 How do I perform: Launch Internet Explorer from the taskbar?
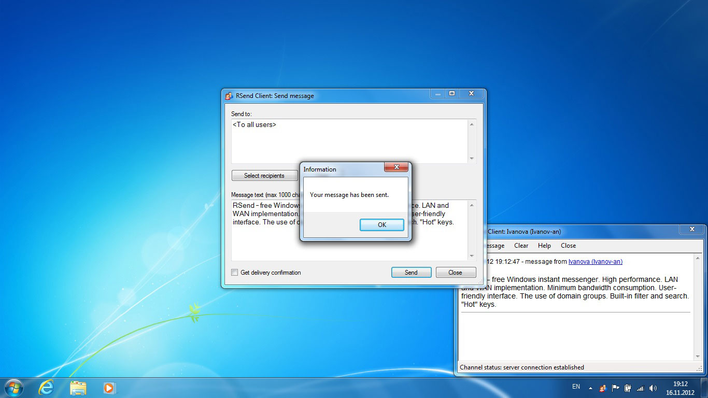tap(47, 387)
